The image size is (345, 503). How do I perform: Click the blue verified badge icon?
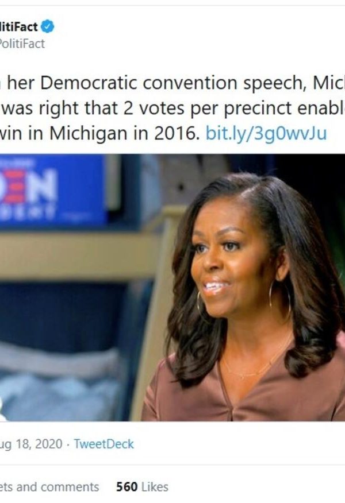[x=48, y=26]
